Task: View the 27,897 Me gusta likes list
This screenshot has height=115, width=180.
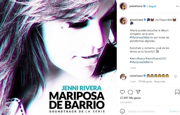Action: pyautogui.click(x=130, y=98)
